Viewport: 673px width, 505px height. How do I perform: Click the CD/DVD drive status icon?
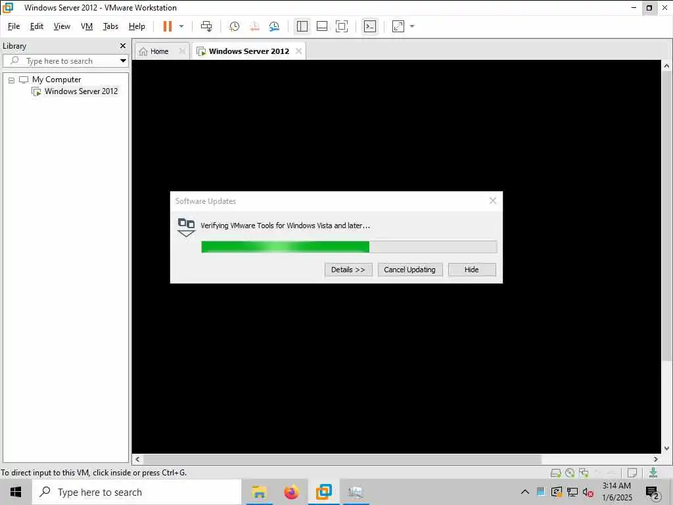tap(570, 473)
